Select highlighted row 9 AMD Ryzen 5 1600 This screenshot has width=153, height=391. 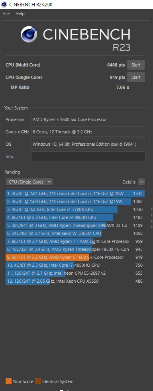click(x=75, y=257)
